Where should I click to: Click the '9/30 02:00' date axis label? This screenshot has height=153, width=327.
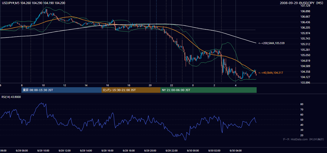point(214,151)
